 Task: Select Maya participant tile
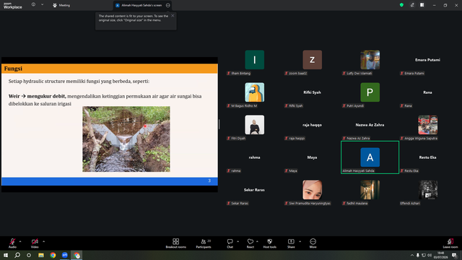pyautogui.click(x=313, y=157)
